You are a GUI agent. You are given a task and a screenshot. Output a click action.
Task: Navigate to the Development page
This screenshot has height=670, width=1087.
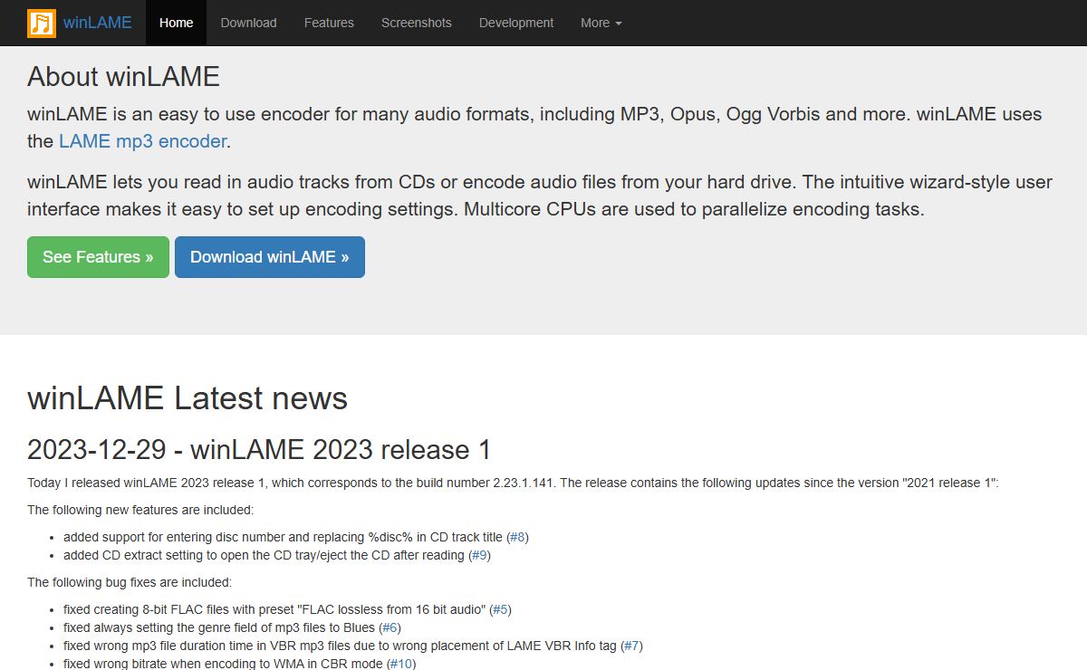tap(516, 23)
